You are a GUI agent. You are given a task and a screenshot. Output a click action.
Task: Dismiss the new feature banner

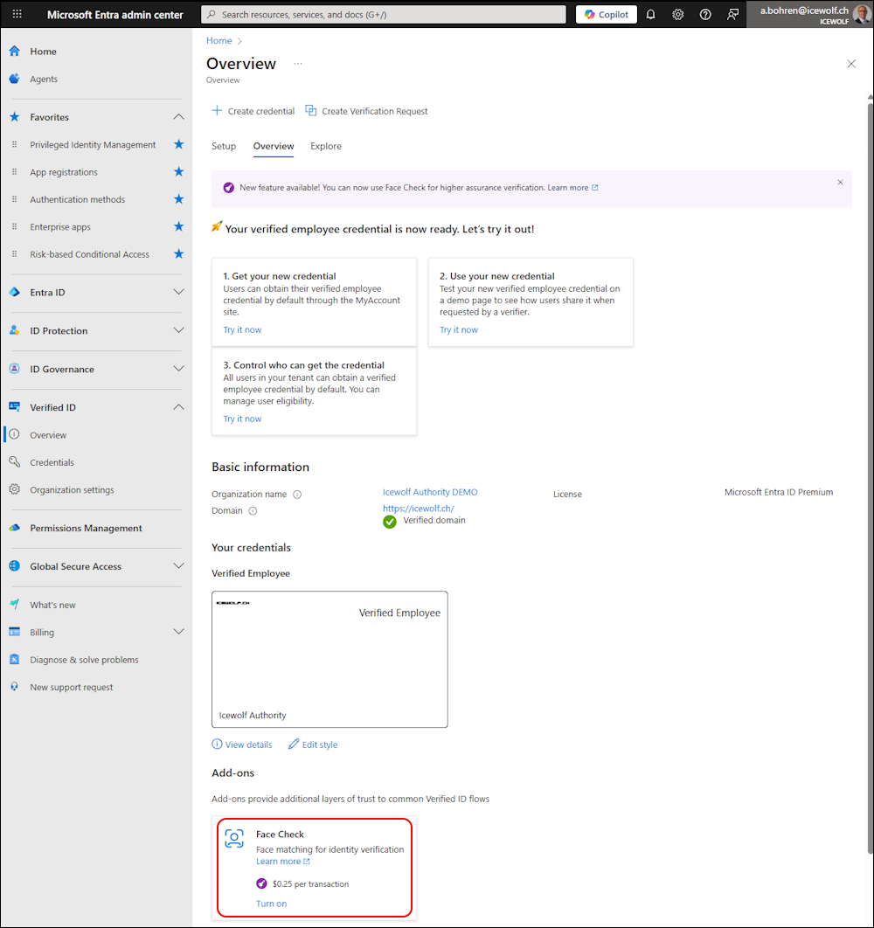pos(840,183)
